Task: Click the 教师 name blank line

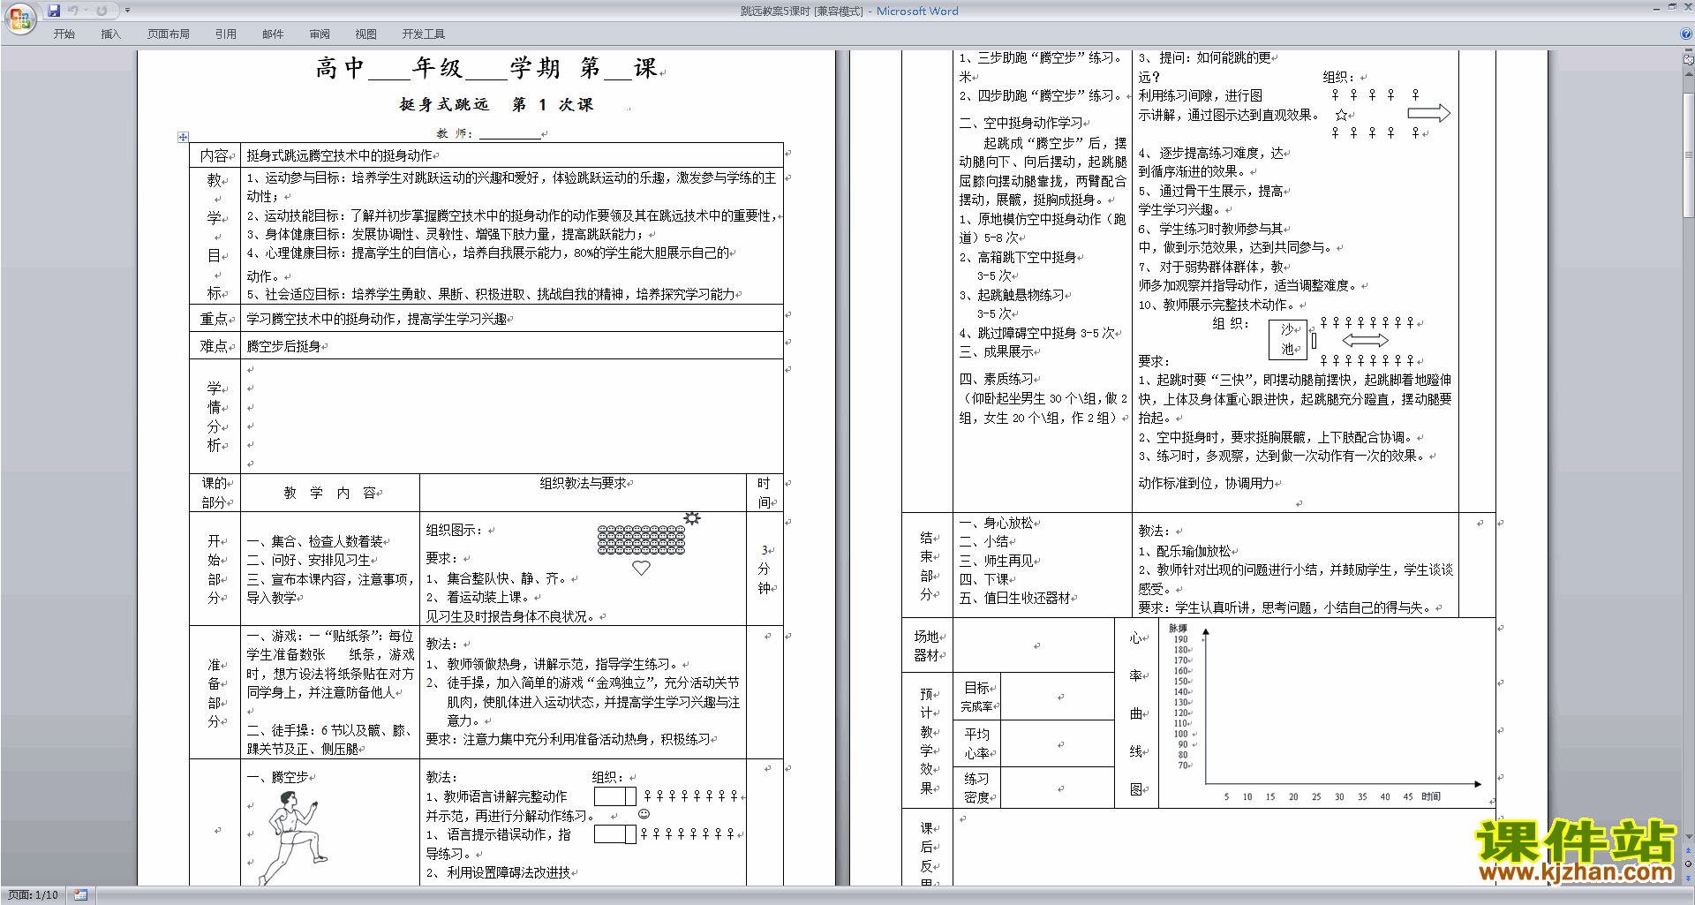Action: pos(509,134)
